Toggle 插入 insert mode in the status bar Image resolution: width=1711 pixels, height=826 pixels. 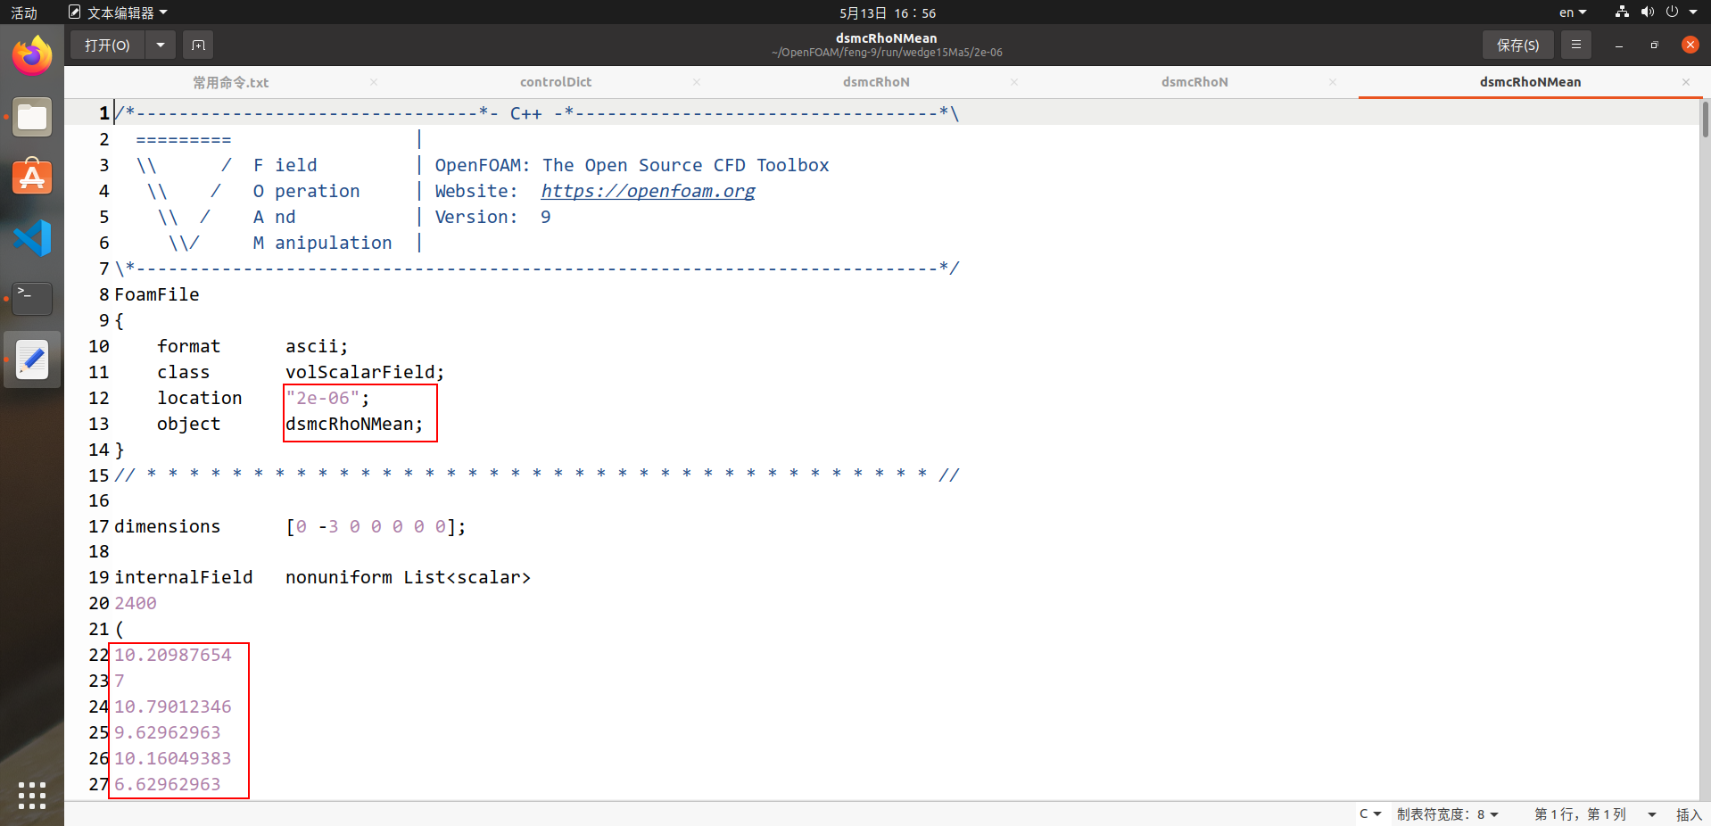[x=1689, y=814]
